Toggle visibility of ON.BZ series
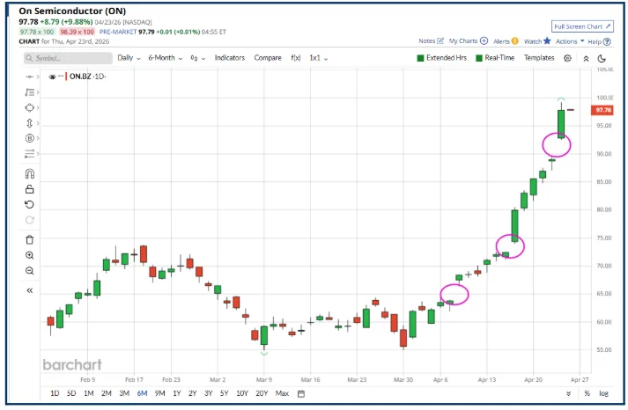The image size is (628, 410). click(52, 77)
